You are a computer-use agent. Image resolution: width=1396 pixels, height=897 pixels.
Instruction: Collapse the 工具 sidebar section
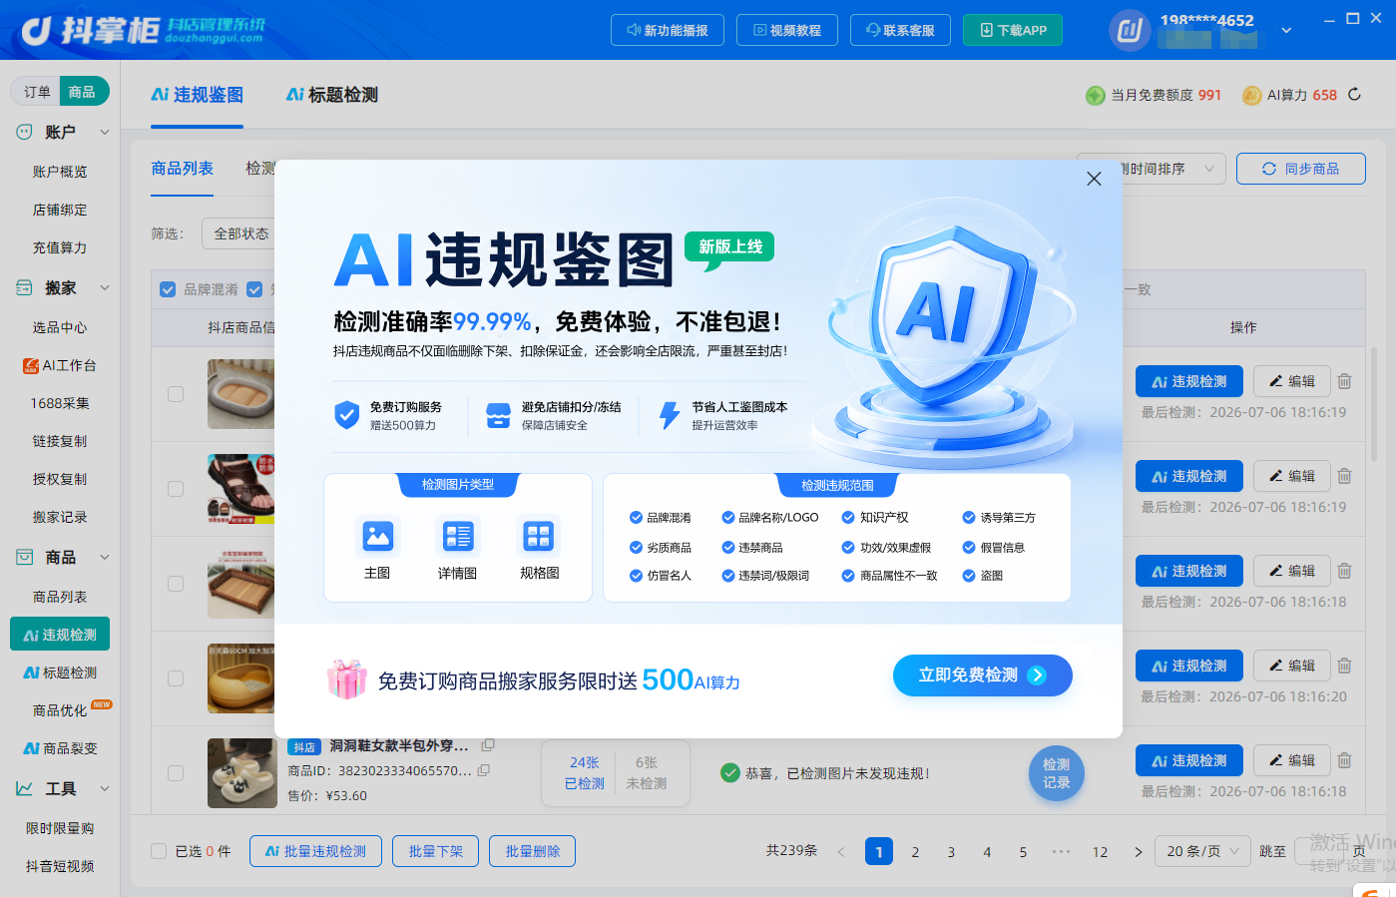pyautogui.click(x=105, y=788)
